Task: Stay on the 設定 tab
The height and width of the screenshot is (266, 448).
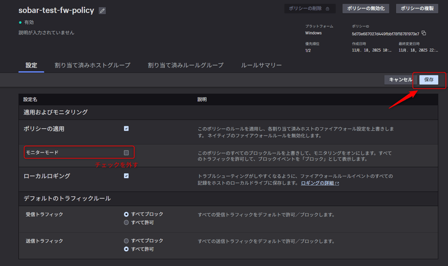Action: pyautogui.click(x=30, y=64)
